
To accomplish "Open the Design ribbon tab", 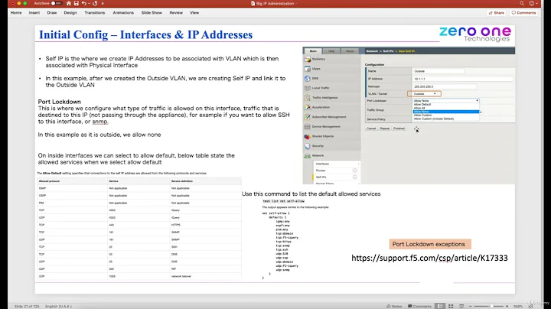I will 70,13.
